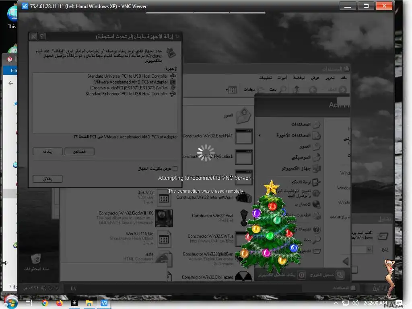Click the Explorer Forward arrow toolbar icon
412x309 pixels.
pyautogui.click(x=313, y=90)
